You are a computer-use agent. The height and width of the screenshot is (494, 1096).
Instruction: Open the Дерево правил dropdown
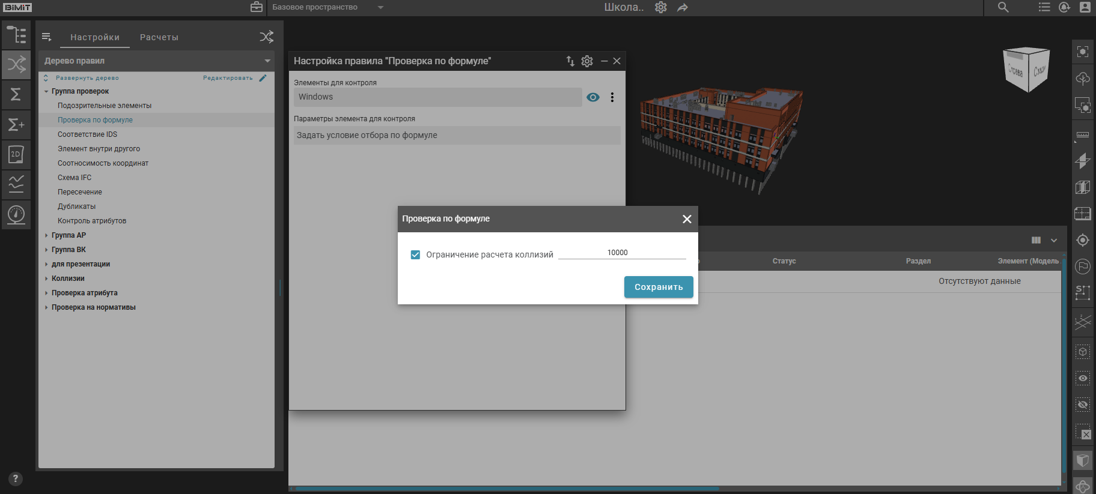tap(267, 61)
